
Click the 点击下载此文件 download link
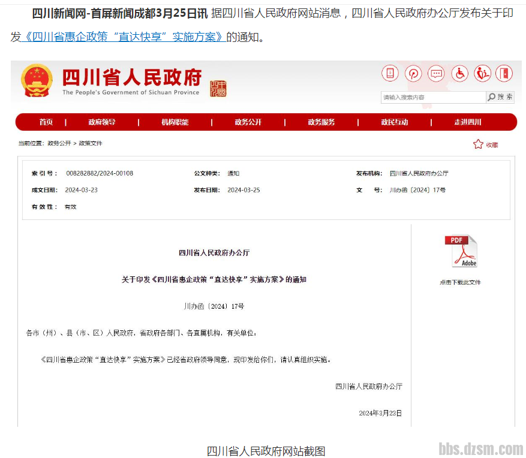coord(460,282)
